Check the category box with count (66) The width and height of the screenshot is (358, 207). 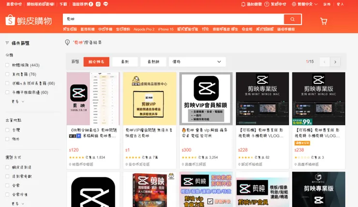[7, 83]
